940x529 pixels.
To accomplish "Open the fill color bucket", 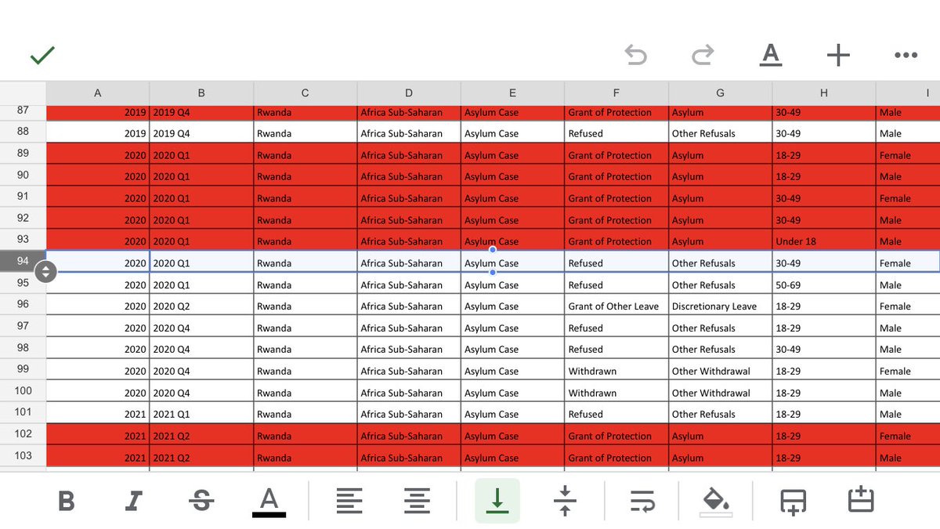I will click(715, 502).
